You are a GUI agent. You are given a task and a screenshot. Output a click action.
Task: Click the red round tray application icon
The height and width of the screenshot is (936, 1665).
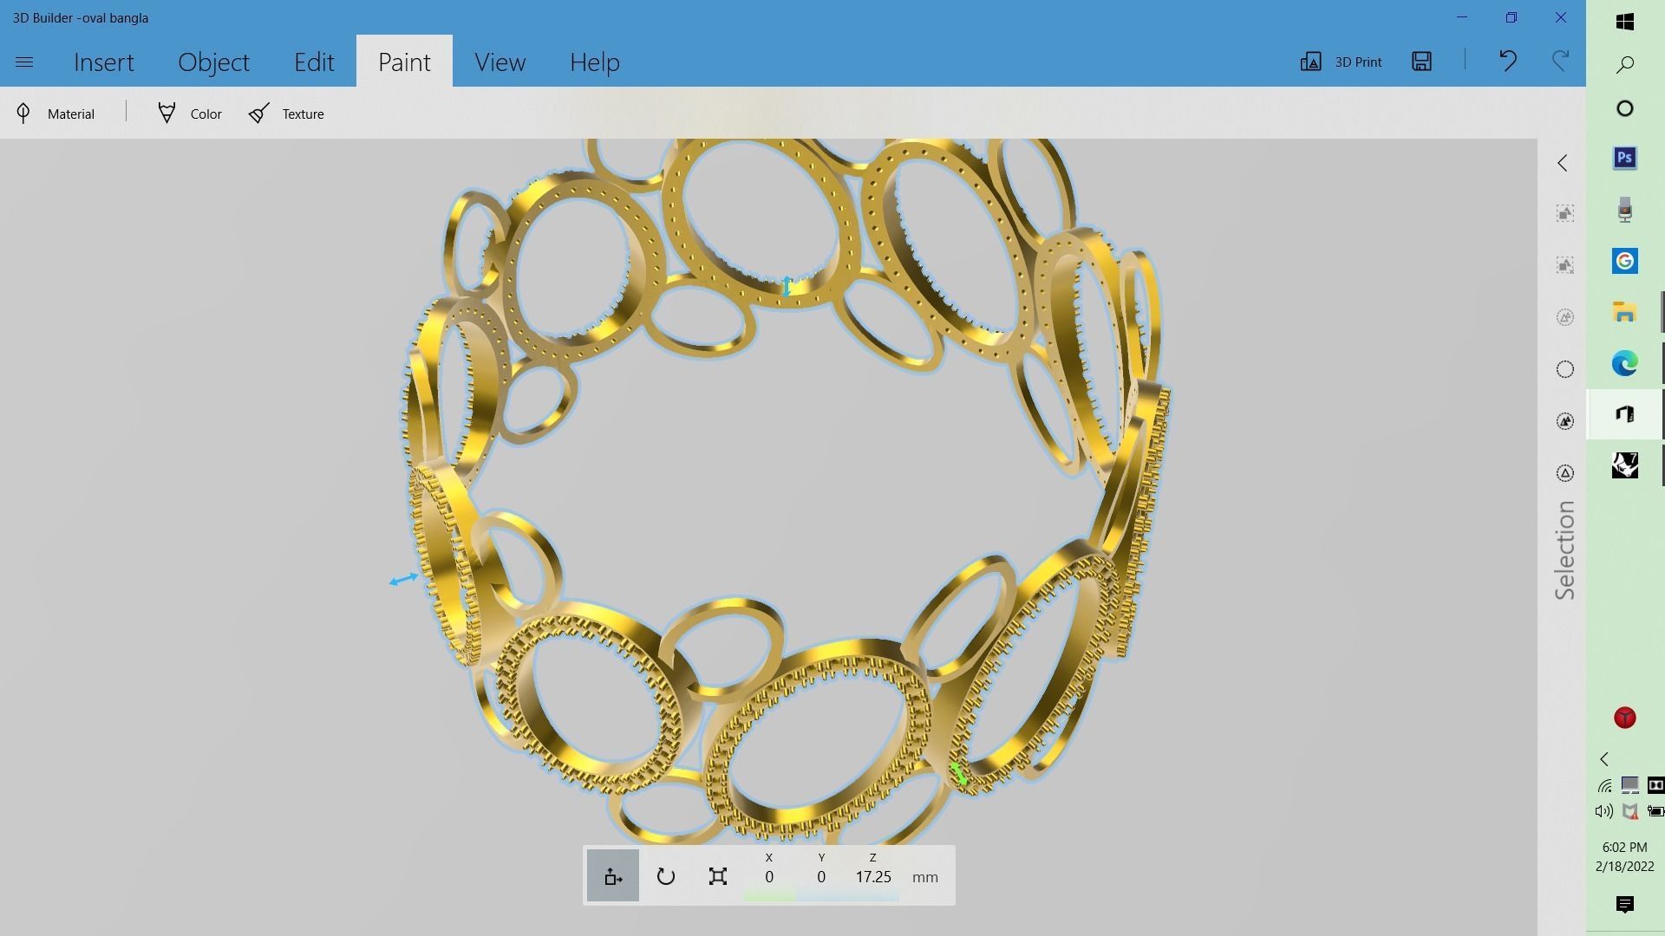1625,718
